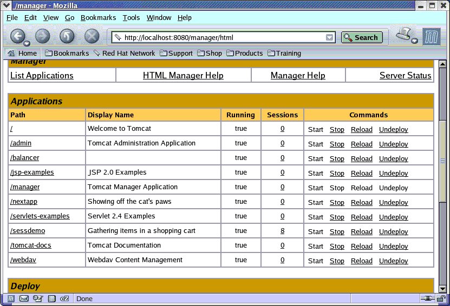Open Mail from the status bar envelope icon
The width and height of the screenshot is (450, 306).
click(x=24, y=299)
